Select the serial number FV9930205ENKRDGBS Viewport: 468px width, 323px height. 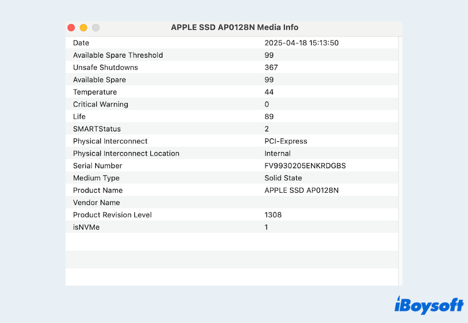(305, 166)
